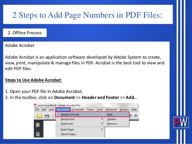Click the slide title about PDF page numbers
The height and width of the screenshot is (144, 192).
coord(87,15)
